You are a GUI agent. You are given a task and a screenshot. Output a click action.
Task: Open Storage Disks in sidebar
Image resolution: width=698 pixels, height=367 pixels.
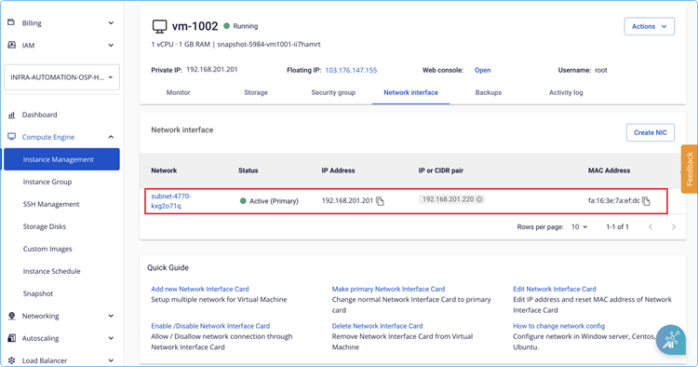pyautogui.click(x=45, y=226)
